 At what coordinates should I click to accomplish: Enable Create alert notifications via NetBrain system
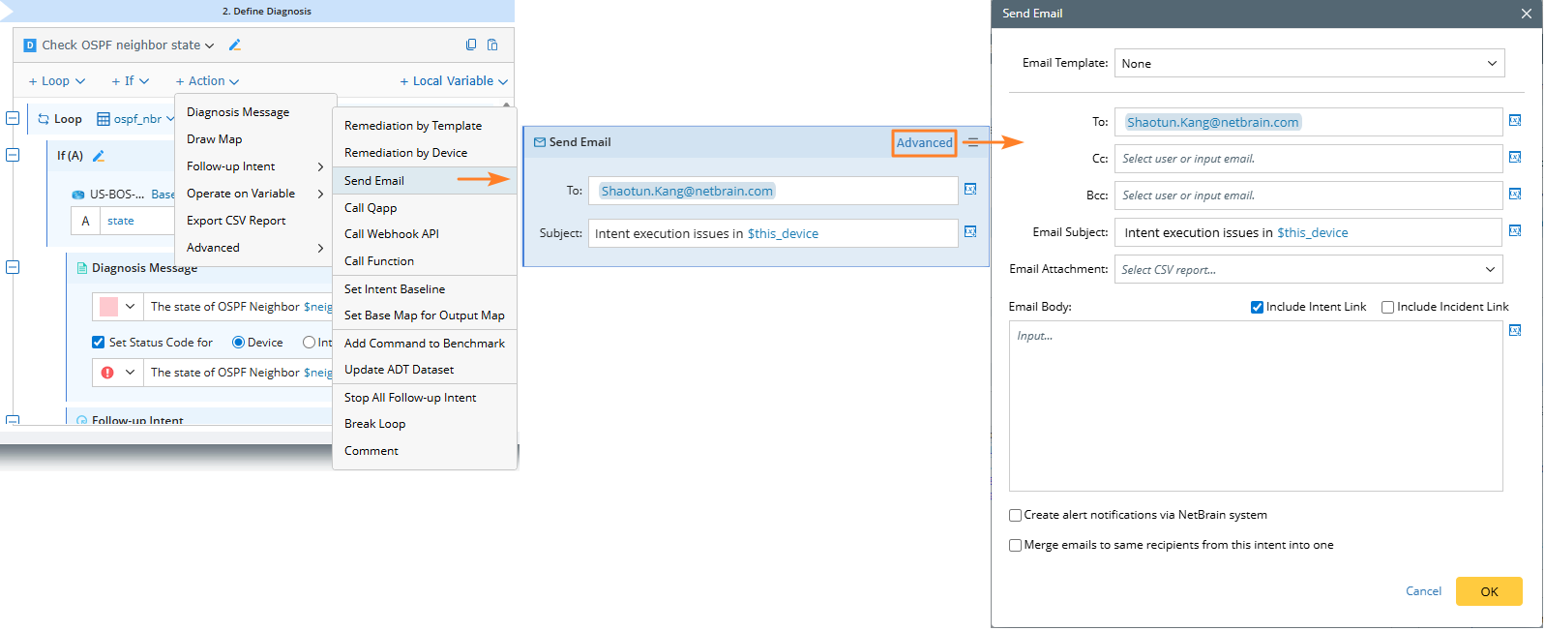click(x=1015, y=516)
